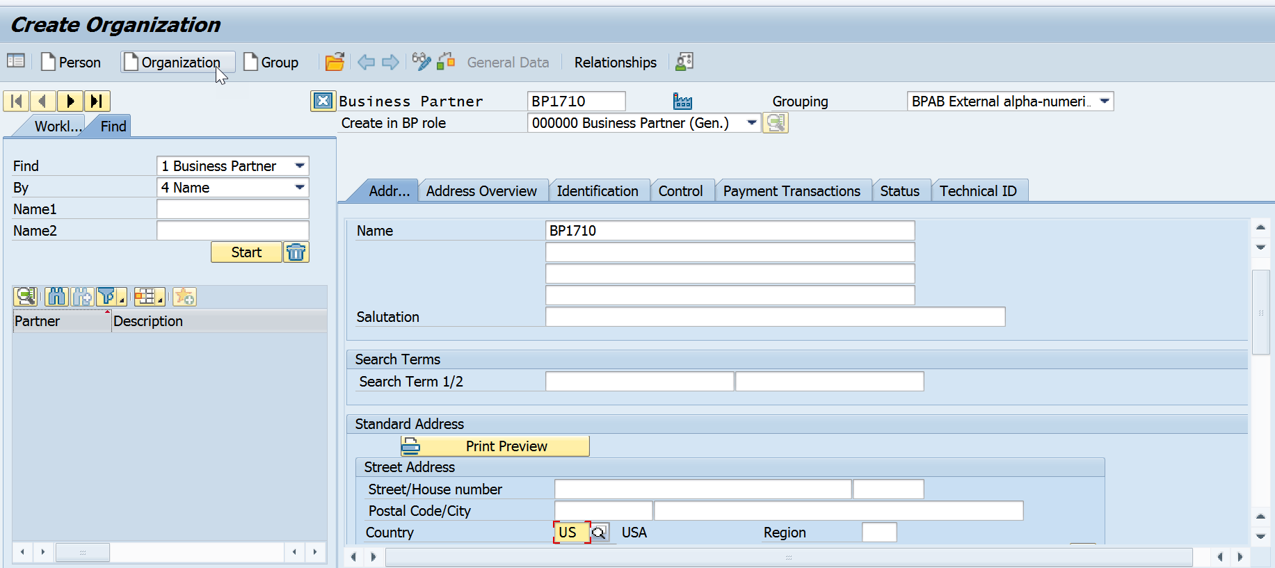Expand the Find By Name dropdown

click(300, 188)
